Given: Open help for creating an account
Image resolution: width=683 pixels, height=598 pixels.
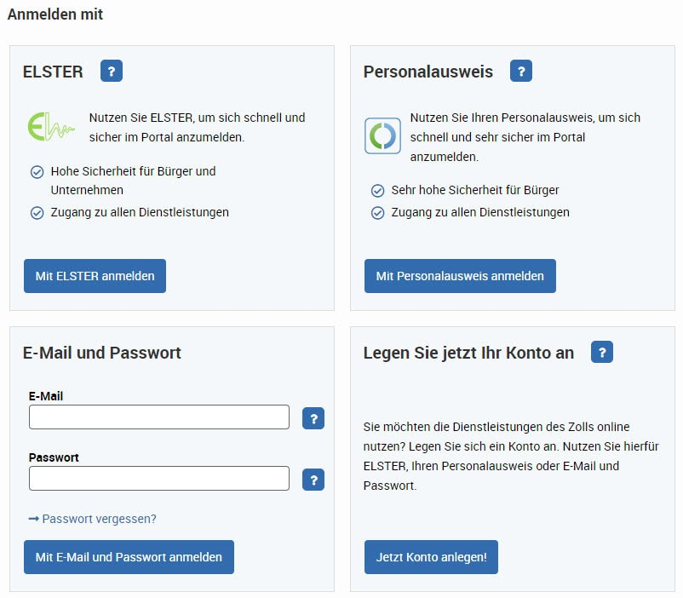Looking at the screenshot, I should 603,352.
